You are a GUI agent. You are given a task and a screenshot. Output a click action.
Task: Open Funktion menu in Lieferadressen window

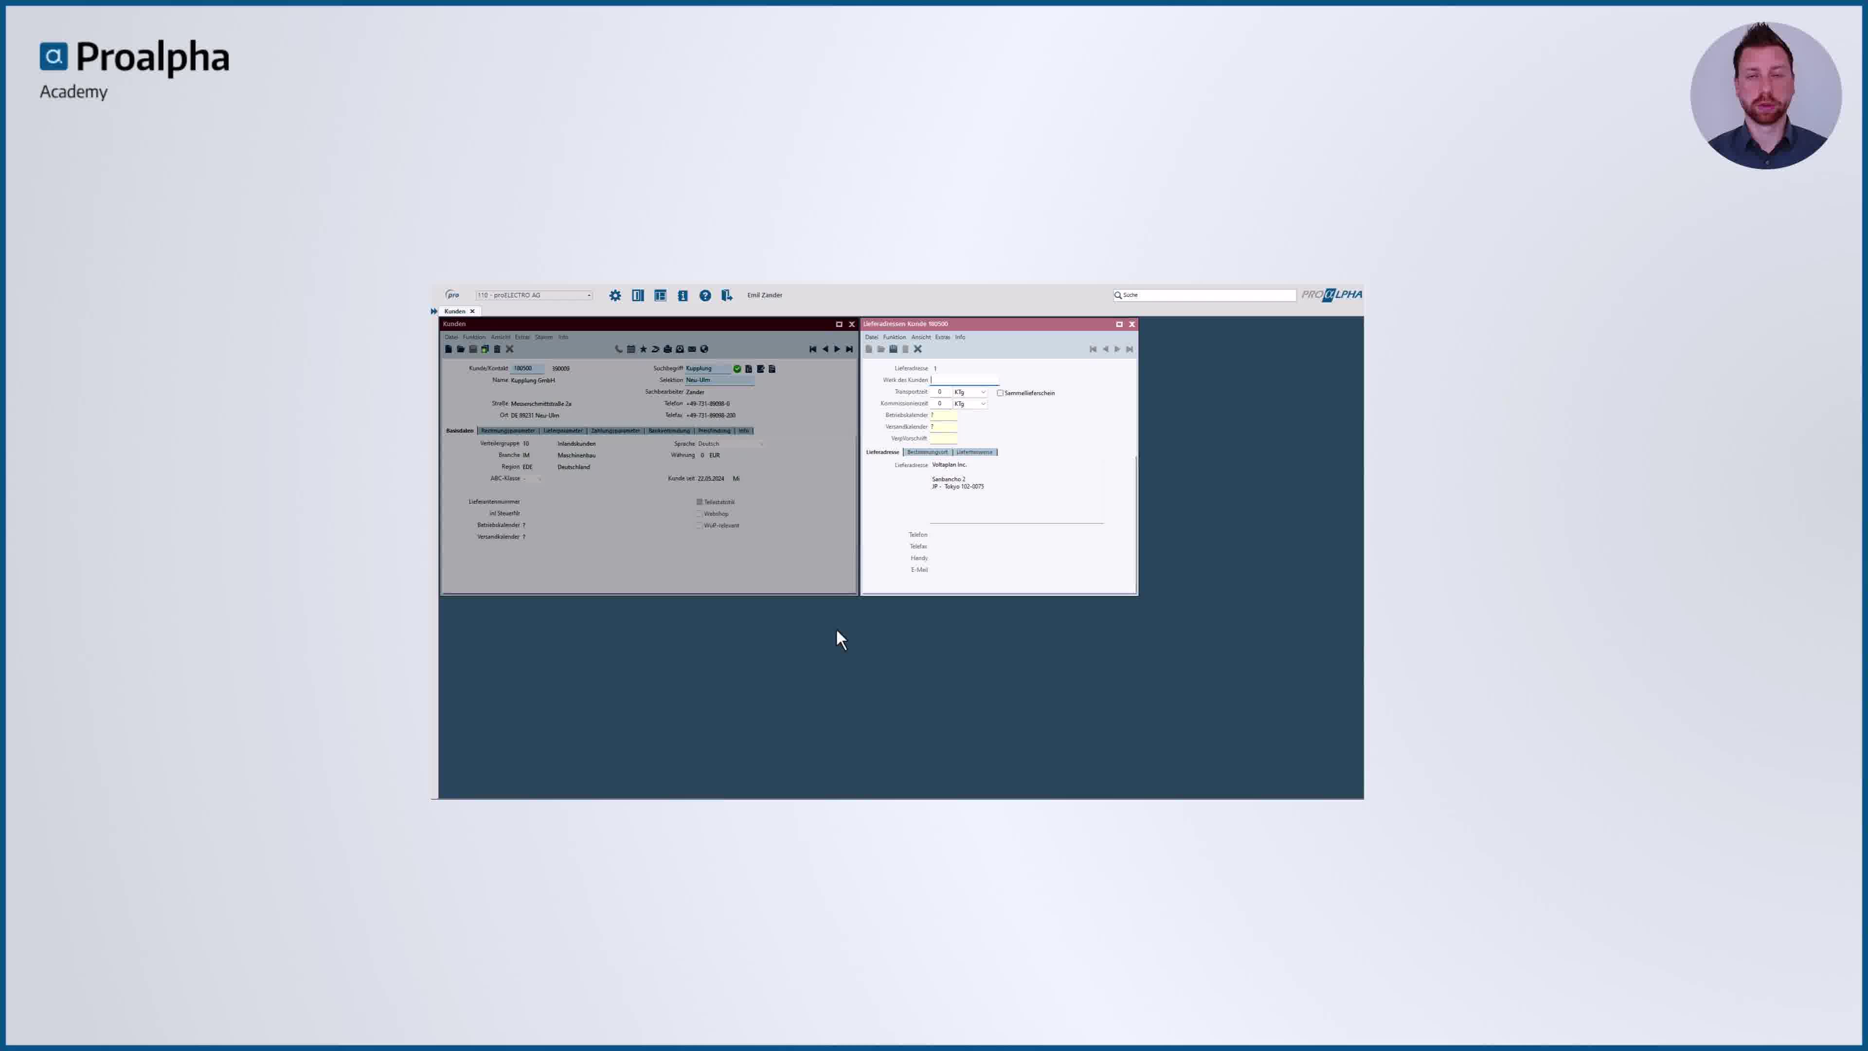[894, 337]
